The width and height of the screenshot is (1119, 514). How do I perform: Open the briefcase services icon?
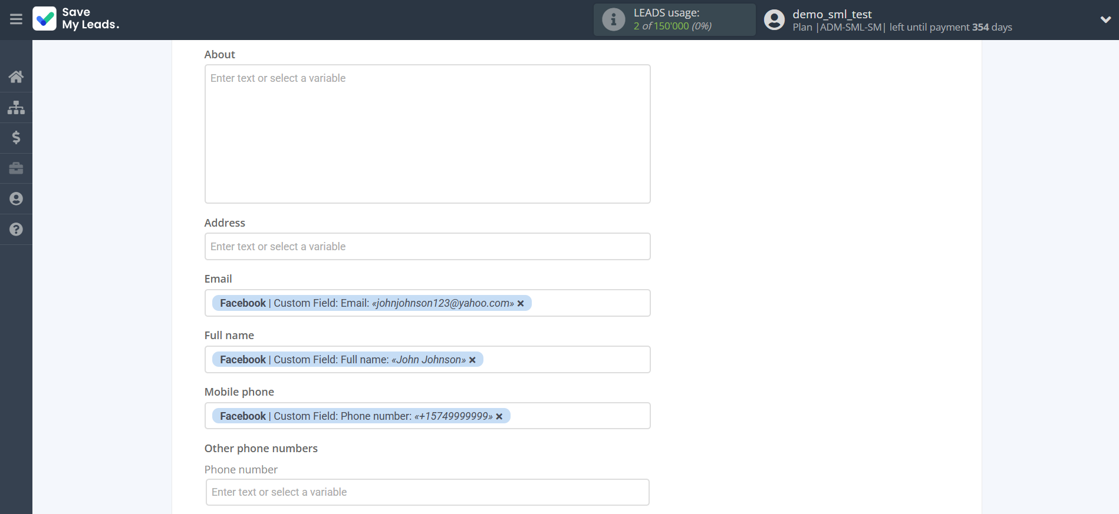(x=16, y=168)
